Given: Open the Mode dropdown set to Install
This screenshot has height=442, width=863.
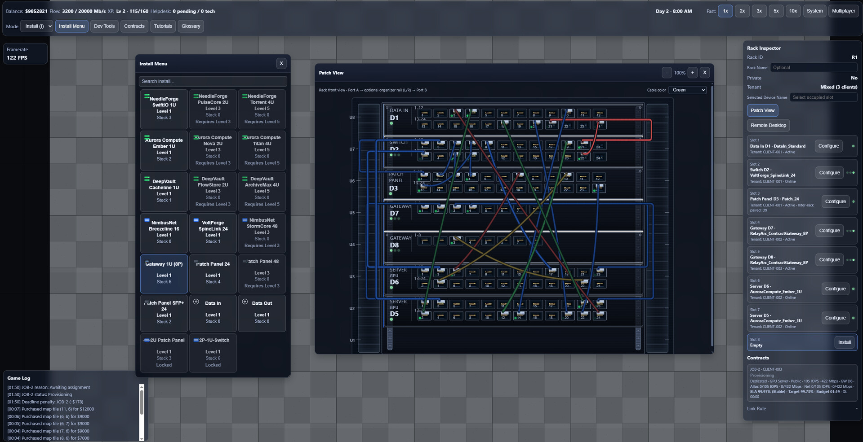Looking at the screenshot, I should (x=37, y=26).
